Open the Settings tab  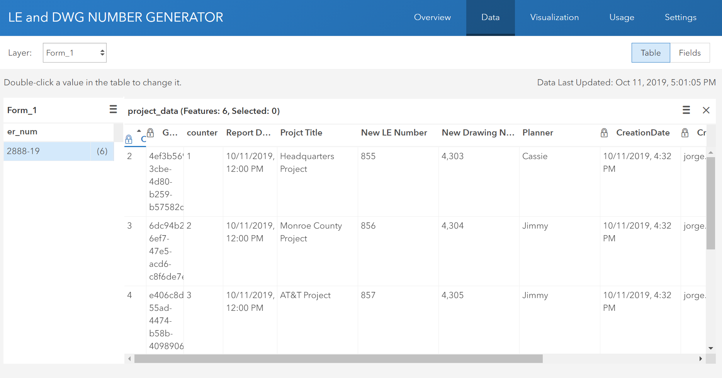pos(680,17)
